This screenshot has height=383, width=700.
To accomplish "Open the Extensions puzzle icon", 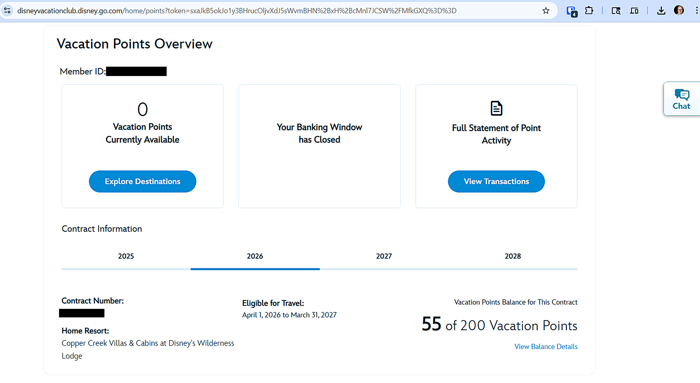I will [589, 11].
